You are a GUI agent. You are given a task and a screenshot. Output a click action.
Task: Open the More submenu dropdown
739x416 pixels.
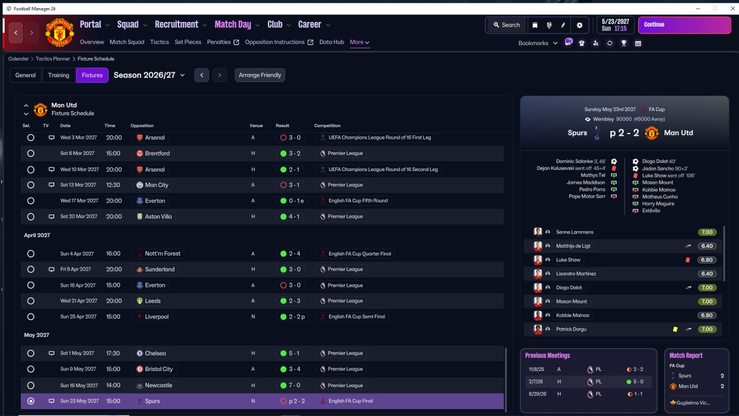click(360, 42)
